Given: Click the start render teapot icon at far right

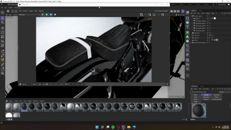Looking at the screenshot, I should (x=167, y=14).
